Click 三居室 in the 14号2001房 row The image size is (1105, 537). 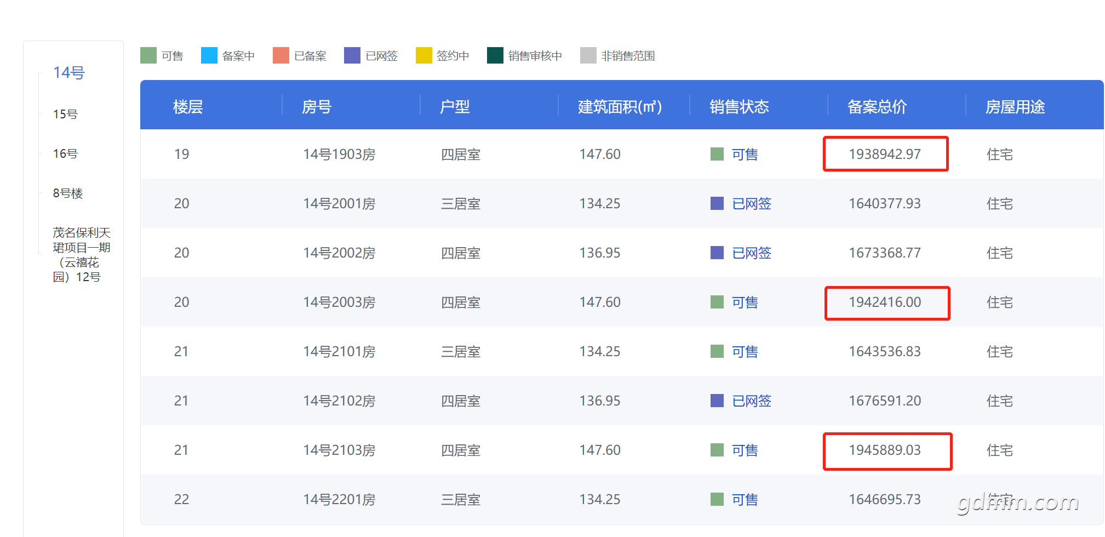461,203
